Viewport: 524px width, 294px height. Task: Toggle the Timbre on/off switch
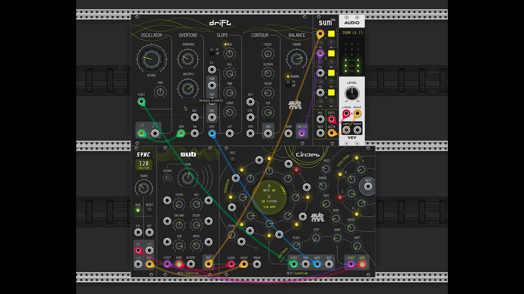pyautogui.click(x=288, y=83)
